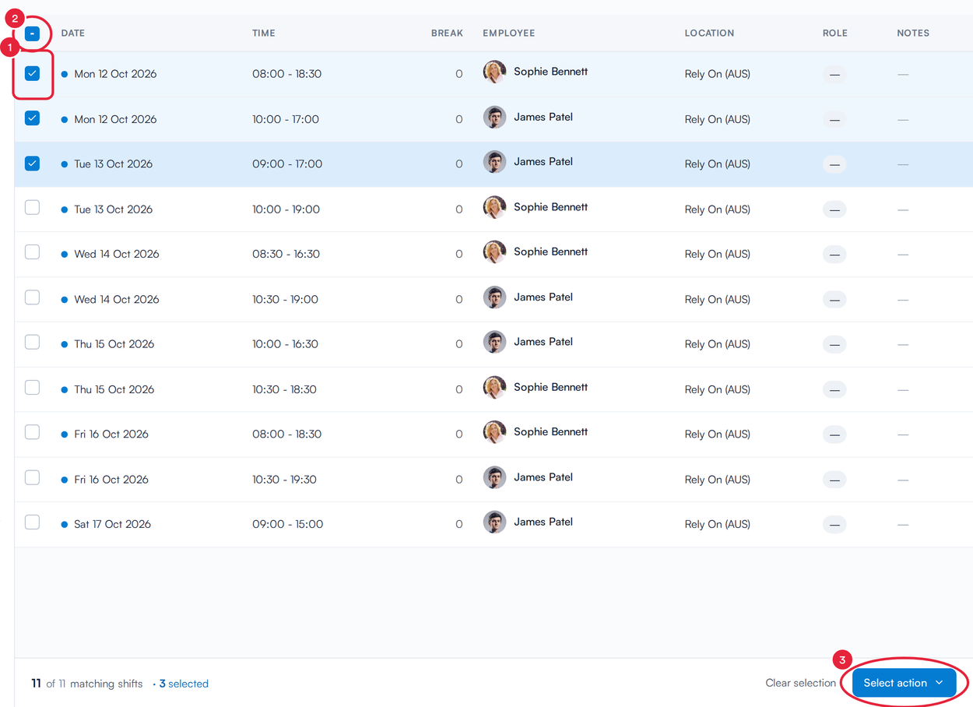
Task: Check James Patel Thu 15 Oct 10:00 shift
Action: click(32, 343)
